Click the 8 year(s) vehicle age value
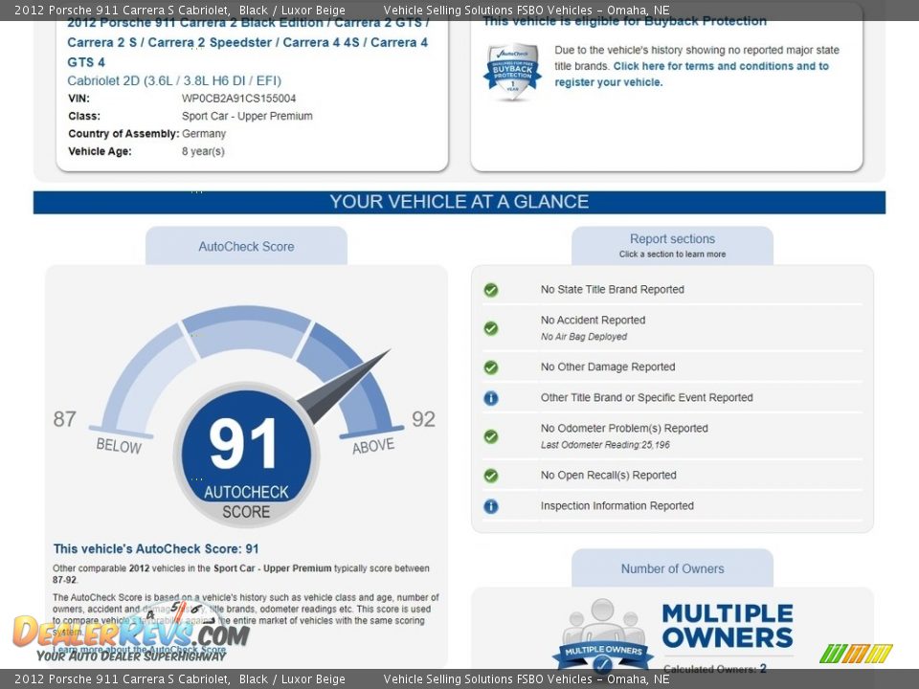919x689 pixels. tap(203, 151)
